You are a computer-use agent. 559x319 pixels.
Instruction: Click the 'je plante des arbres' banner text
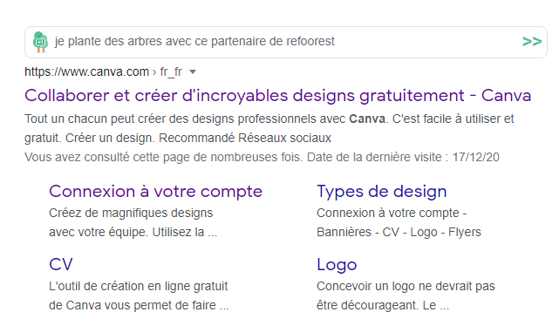(194, 41)
